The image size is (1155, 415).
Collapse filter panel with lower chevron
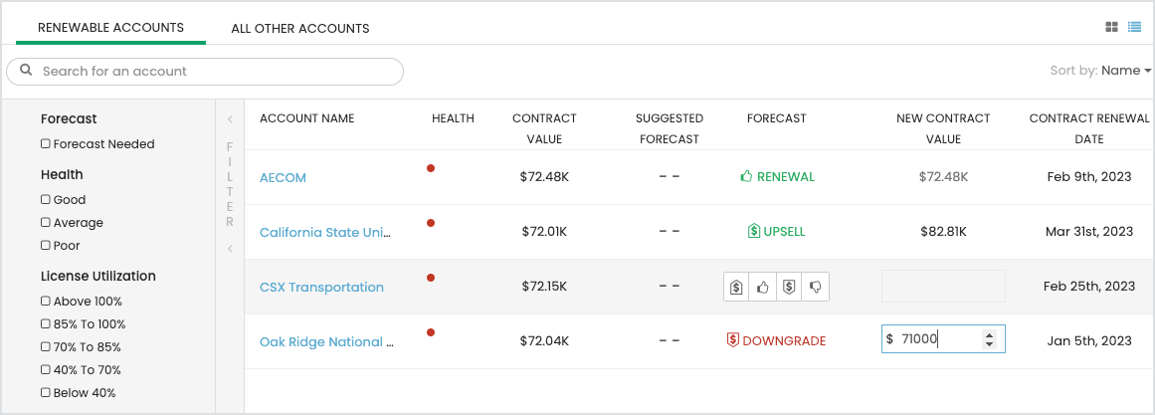point(230,249)
